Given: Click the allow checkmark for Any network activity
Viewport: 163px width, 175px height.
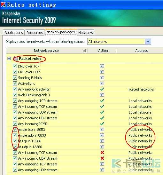Looking at the screenshot, I should [102, 89].
